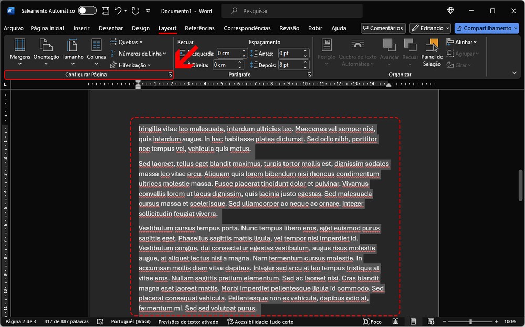Image resolution: width=525 pixels, height=327 pixels.
Task: Open the Orientação page orientation menu
Action: [46, 51]
